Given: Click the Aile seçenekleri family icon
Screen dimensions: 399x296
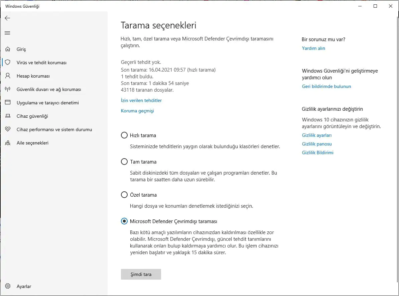Looking at the screenshot, I should point(7,143).
